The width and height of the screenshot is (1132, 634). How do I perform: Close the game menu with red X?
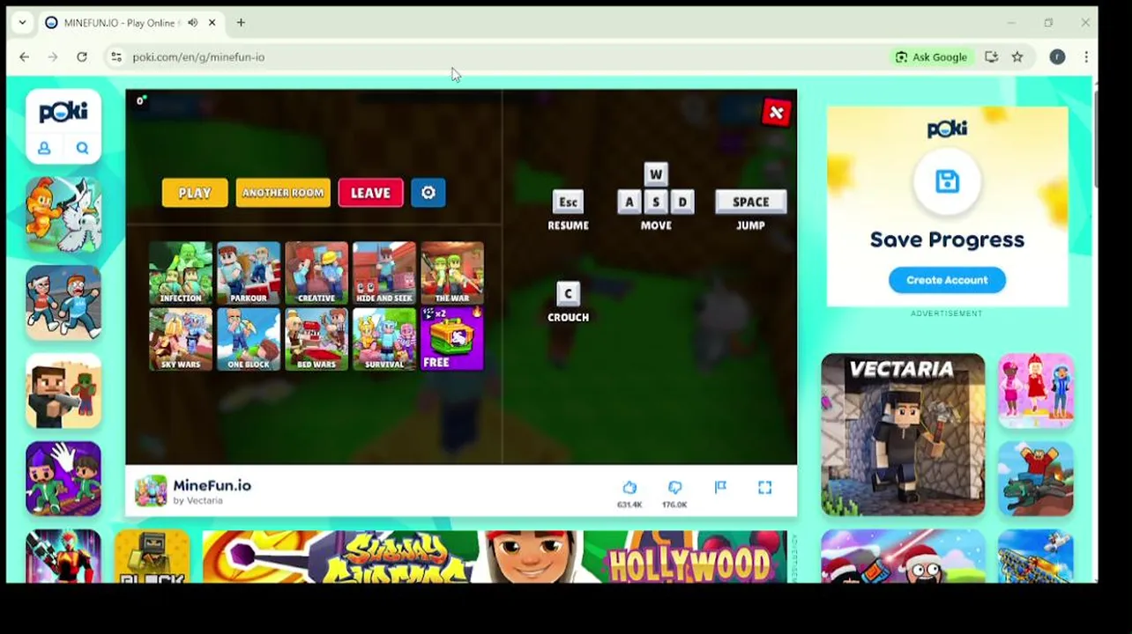point(776,113)
